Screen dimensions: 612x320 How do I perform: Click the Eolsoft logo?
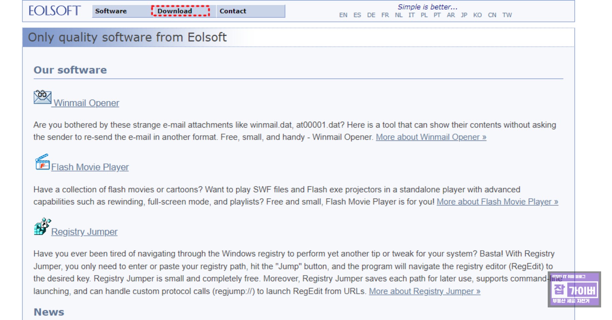54,11
